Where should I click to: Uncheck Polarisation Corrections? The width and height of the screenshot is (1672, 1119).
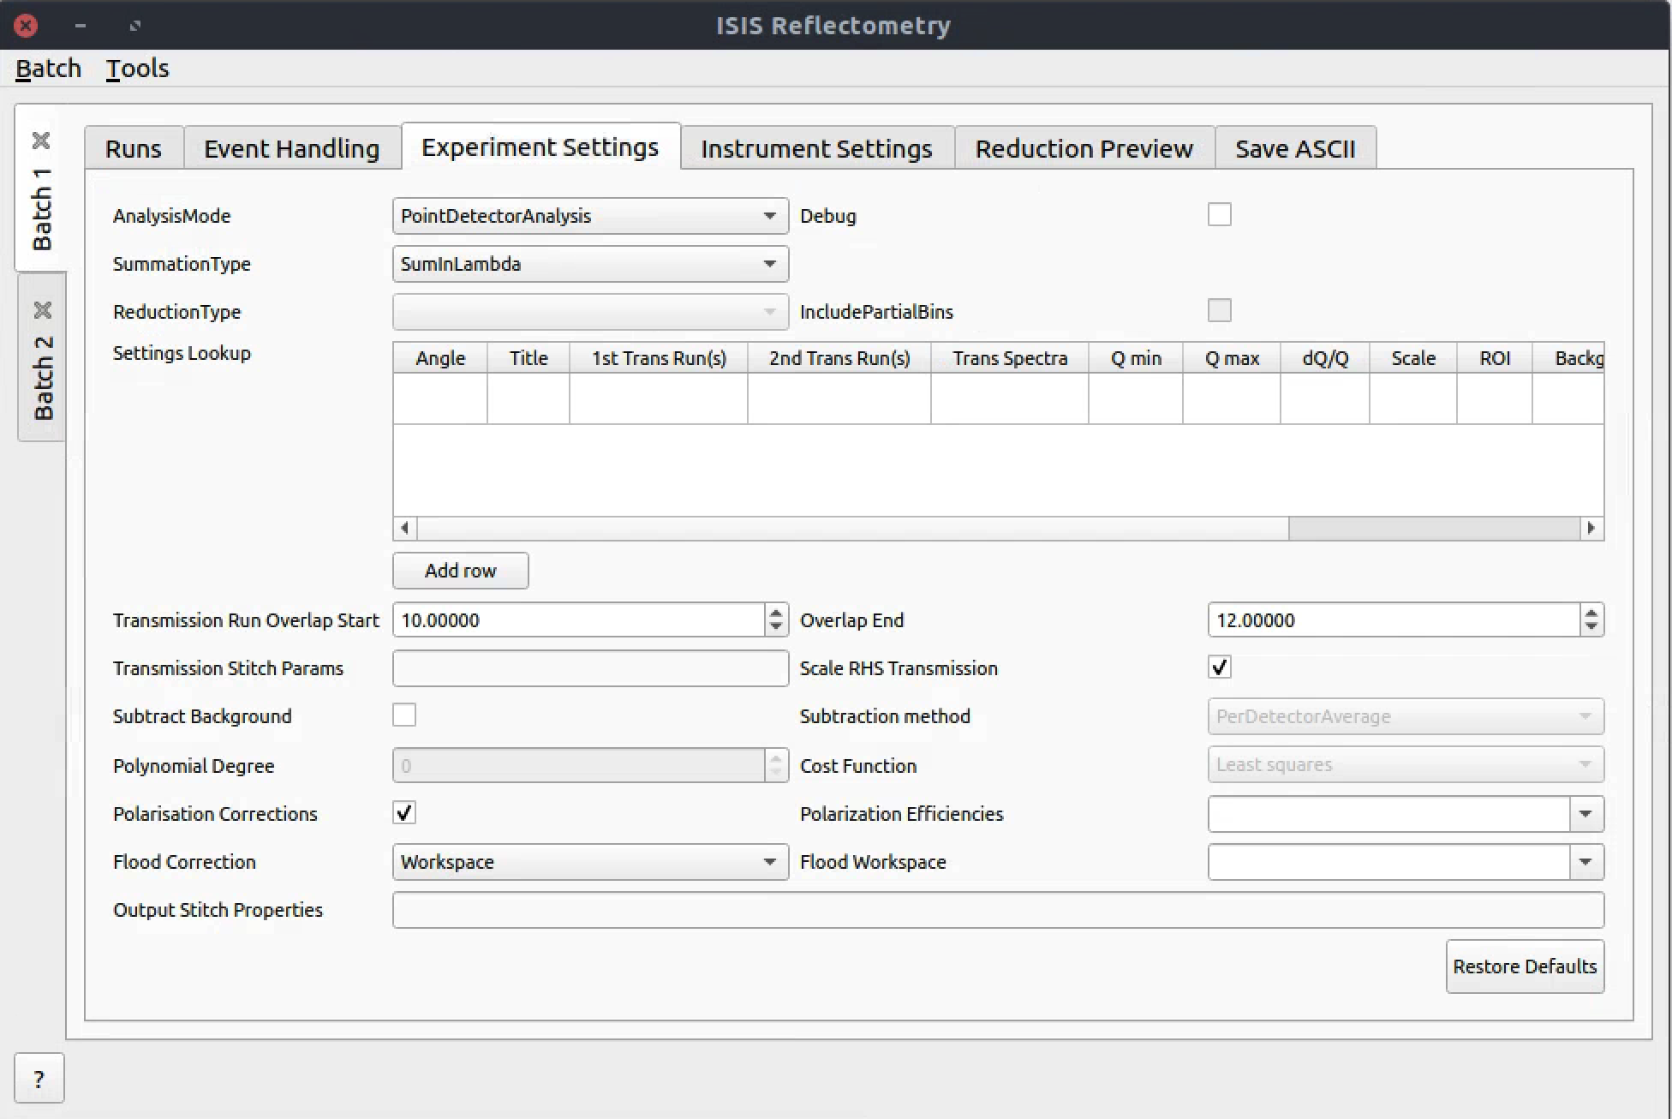(404, 813)
